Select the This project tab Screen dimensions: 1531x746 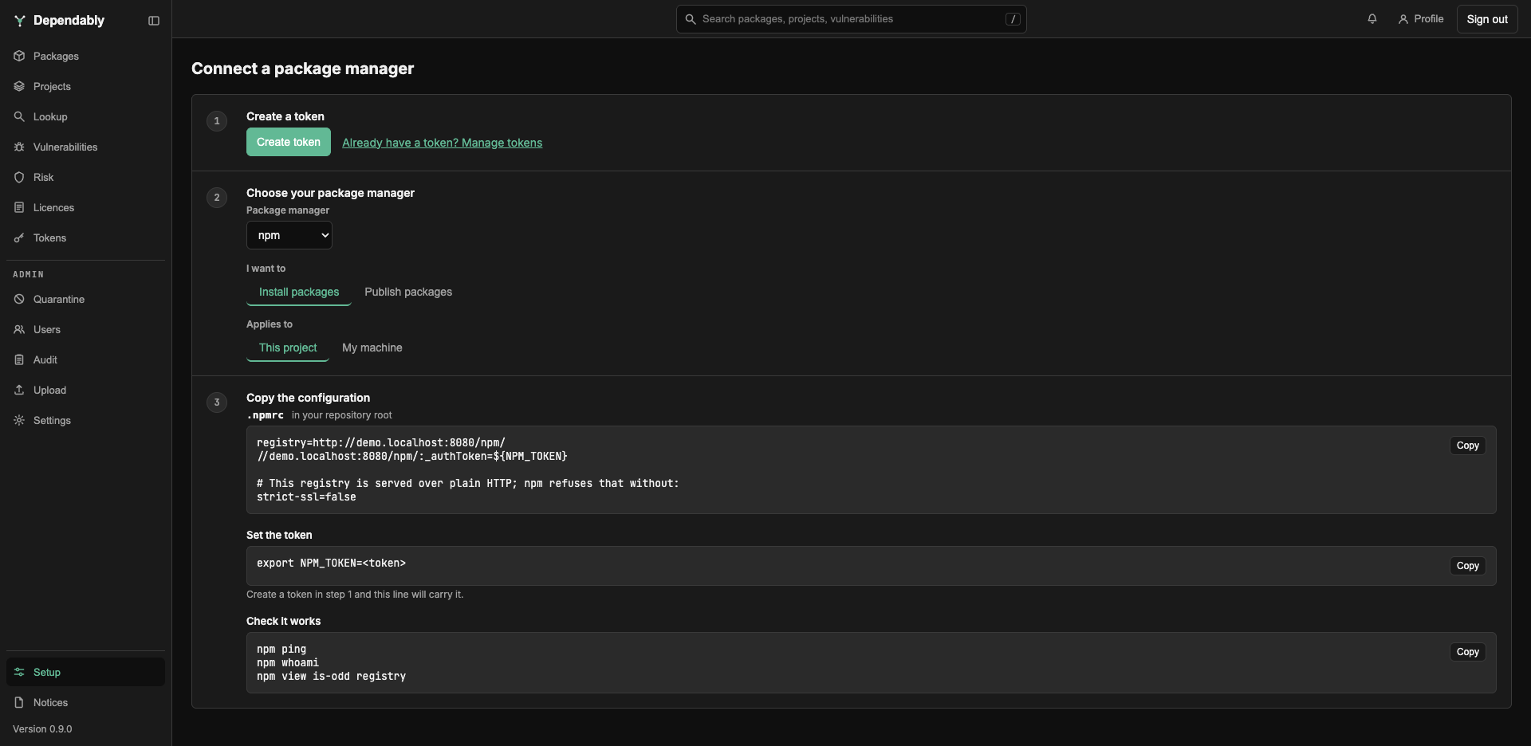pyautogui.click(x=288, y=348)
